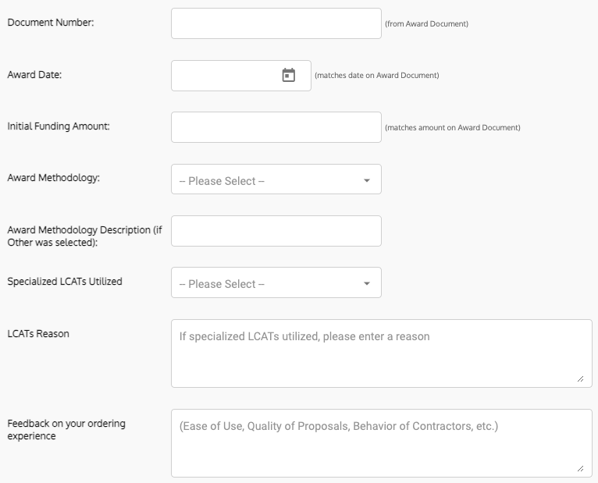Open the Award Date calendar picker icon
Viewport: 598px width, 483px height.
click(289, 75)
